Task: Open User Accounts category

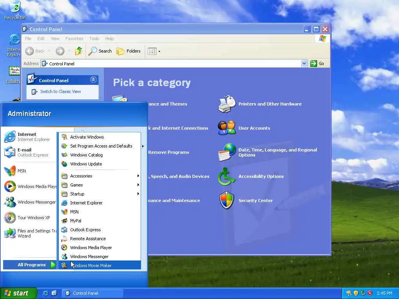Action: (x=254, y=128)
